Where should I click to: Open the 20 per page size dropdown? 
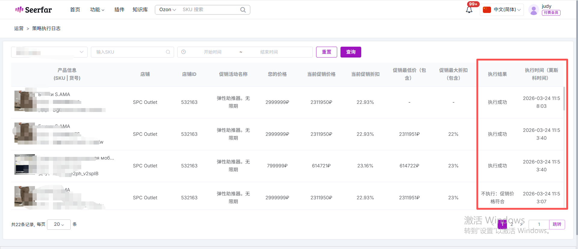[x=59, y=224]
